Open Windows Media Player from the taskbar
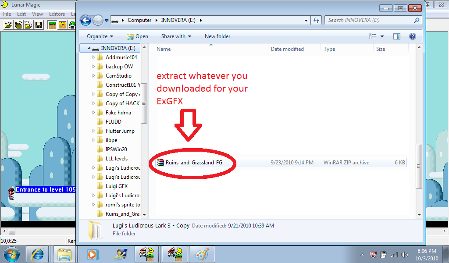Image resolution: width=449 pixels, height=263 pixels. coord(92,254)
